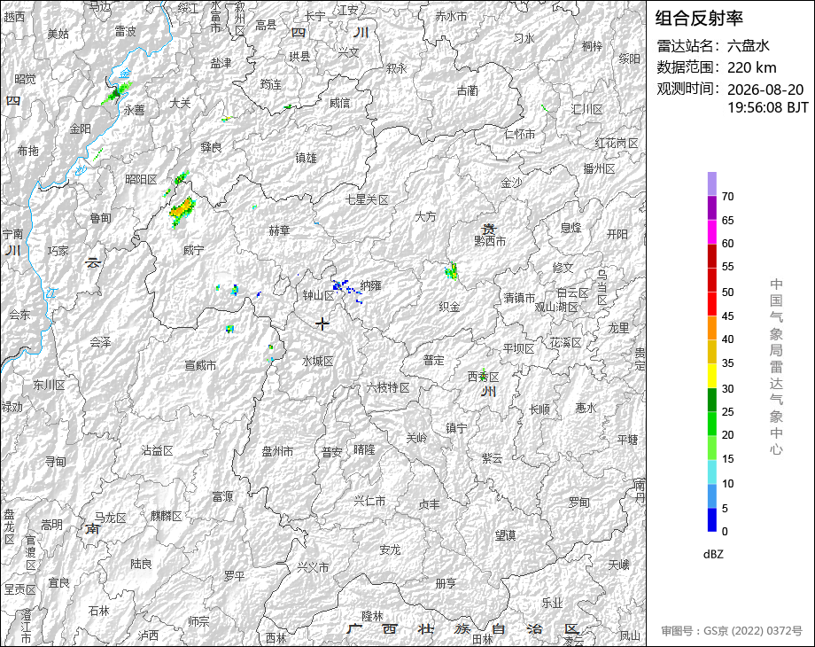Click the small echo above 昭阳区

point(181,178)
